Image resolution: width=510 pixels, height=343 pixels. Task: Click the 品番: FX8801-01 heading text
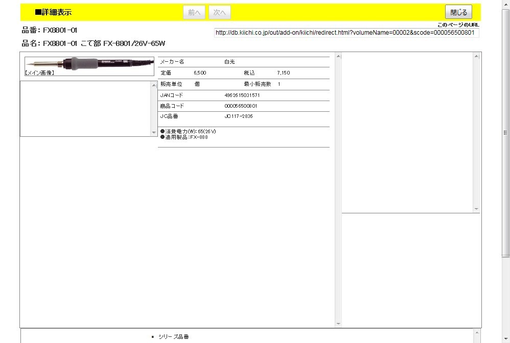[x=50, y=30]
